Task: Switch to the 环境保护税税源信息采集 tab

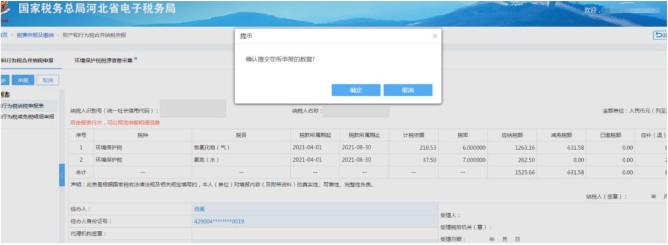Action: click(103, 60)
